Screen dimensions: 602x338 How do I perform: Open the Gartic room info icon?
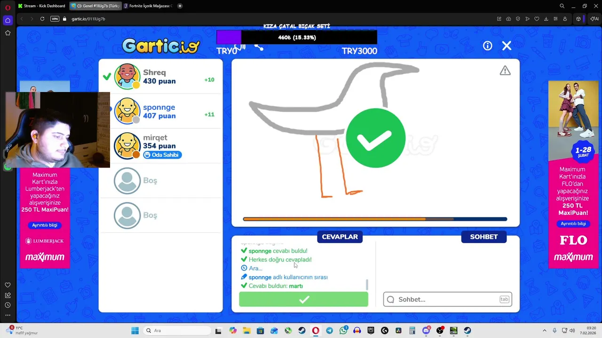488,46
